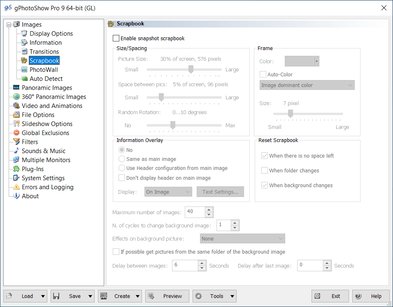The height and width of the screenshot is (307, 393).
Task: Toggle 'When there is no space left'
Action: point(265,156)
